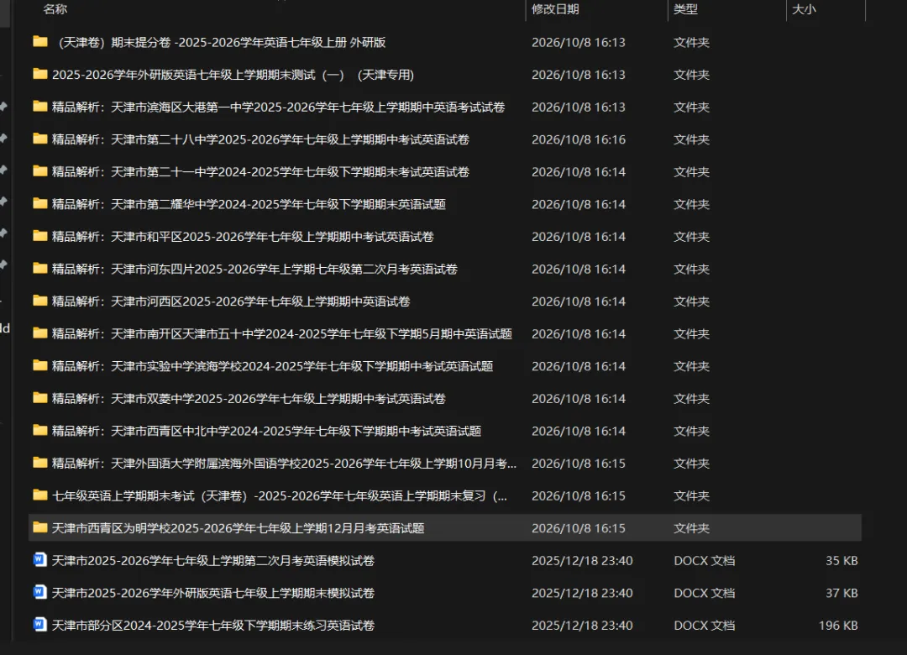
Task: Click folder icon of 南开区天津市五十中学 5月期中英语试题
Action: coord(40,333)
